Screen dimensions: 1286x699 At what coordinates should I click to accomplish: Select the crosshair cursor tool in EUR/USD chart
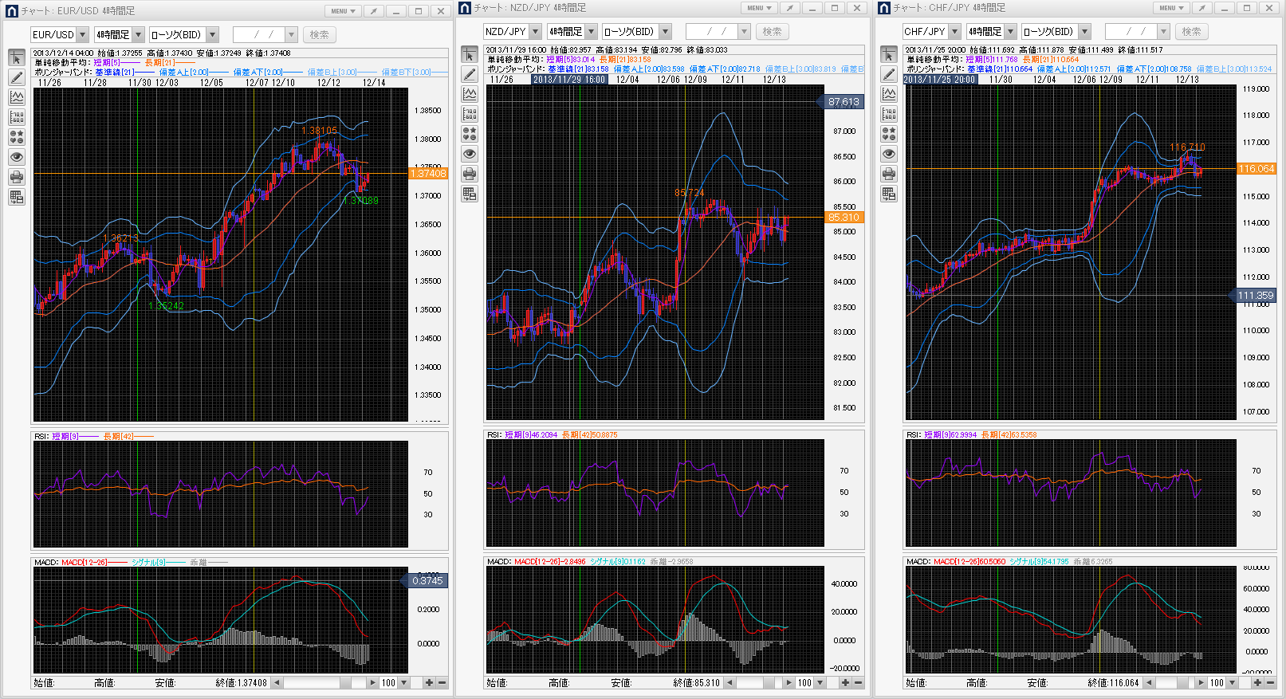17,58
